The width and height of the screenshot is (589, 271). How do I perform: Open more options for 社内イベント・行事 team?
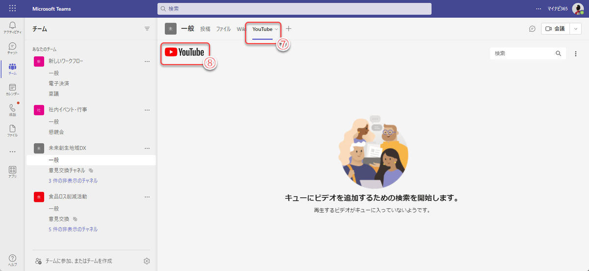point(147,109)
